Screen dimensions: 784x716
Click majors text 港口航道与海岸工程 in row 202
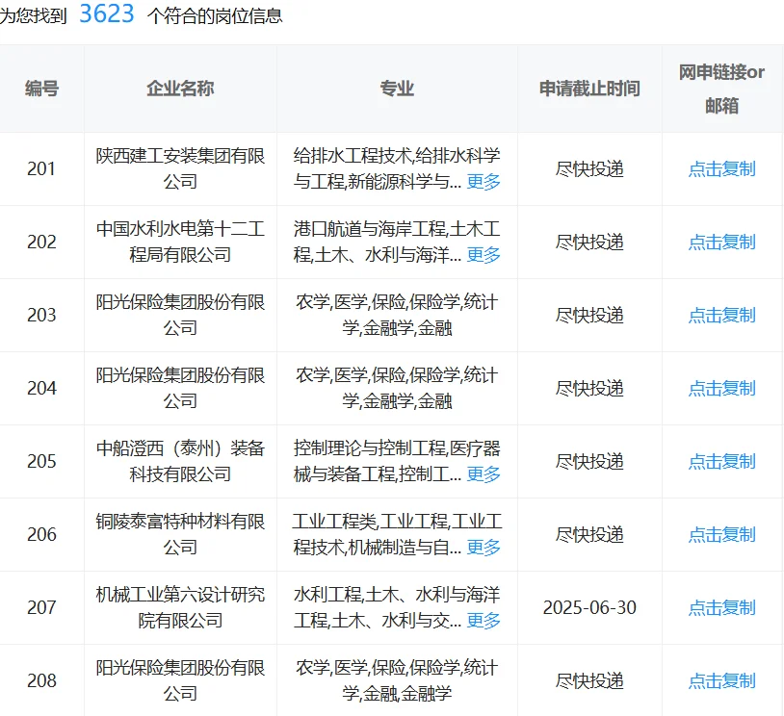click(370, 229)
